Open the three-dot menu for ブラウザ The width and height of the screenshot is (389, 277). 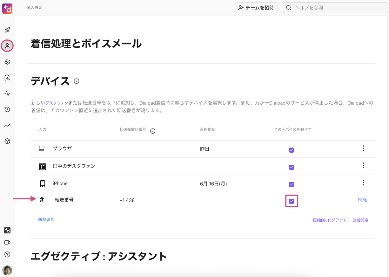point(363,148)
